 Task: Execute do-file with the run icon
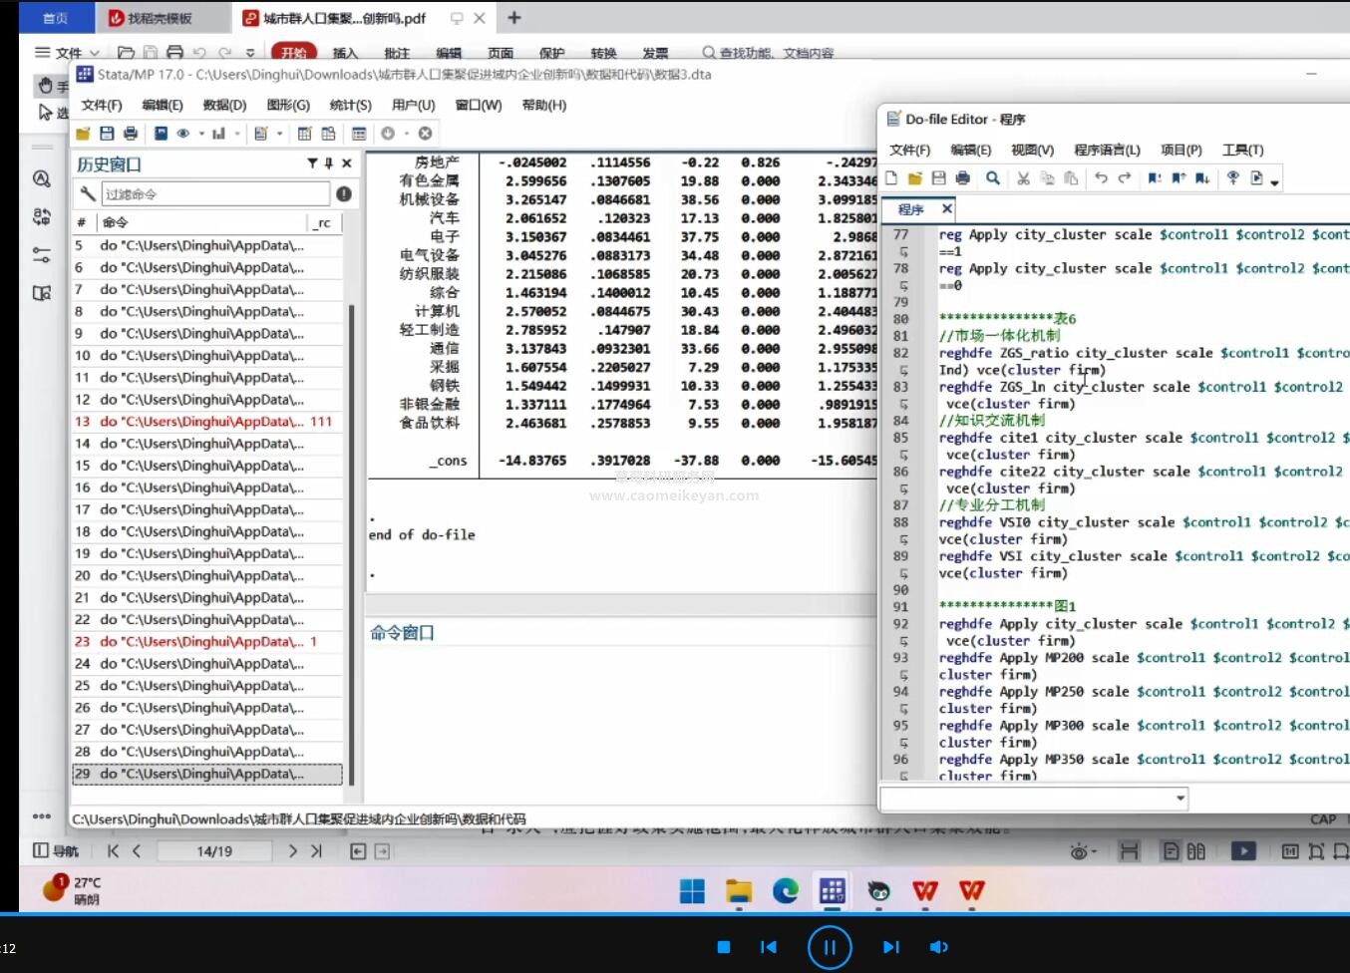point(1257,178)
